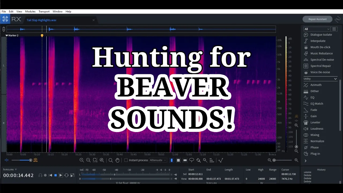Open the File menu

pyautogui.click(x=4, y=12)
